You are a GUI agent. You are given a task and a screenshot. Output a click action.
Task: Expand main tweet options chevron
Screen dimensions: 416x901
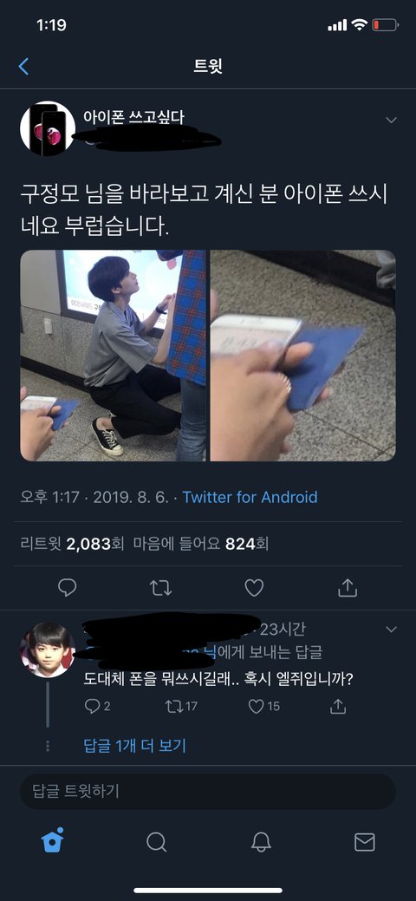coord(391,120)
